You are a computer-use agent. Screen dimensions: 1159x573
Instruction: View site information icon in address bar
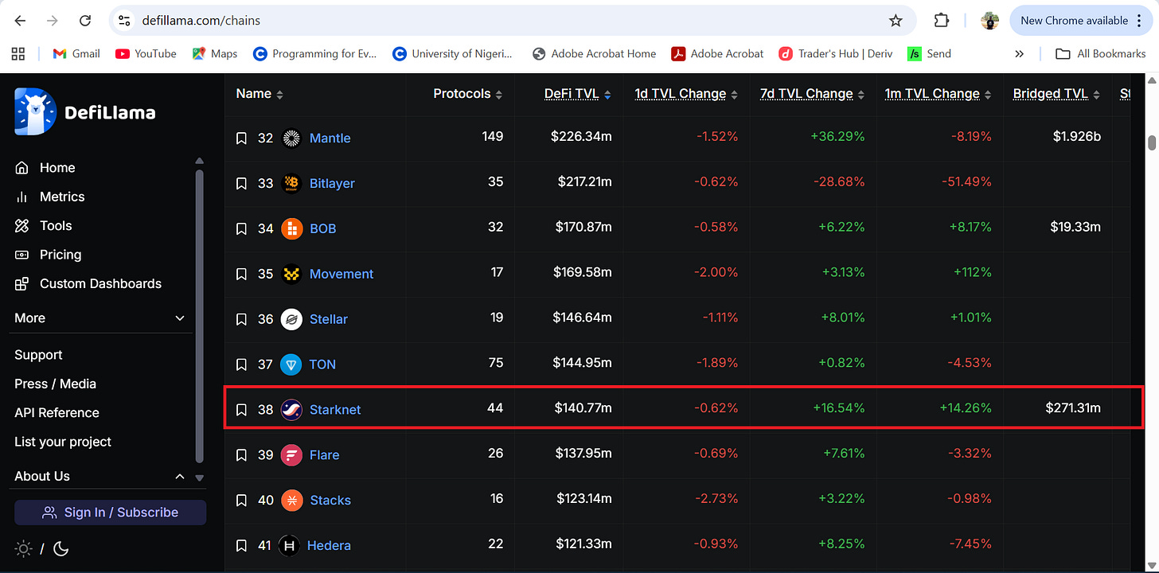(x=124, y=21)
